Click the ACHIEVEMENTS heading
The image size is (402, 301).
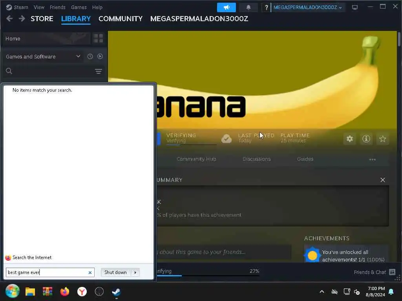tap(327, 238)
